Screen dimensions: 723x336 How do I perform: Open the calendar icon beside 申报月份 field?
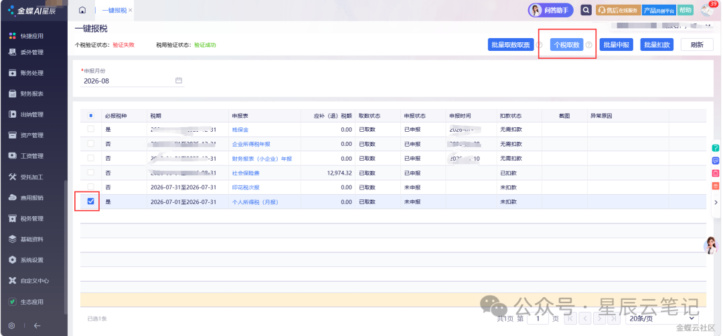(x=179, y=81)
